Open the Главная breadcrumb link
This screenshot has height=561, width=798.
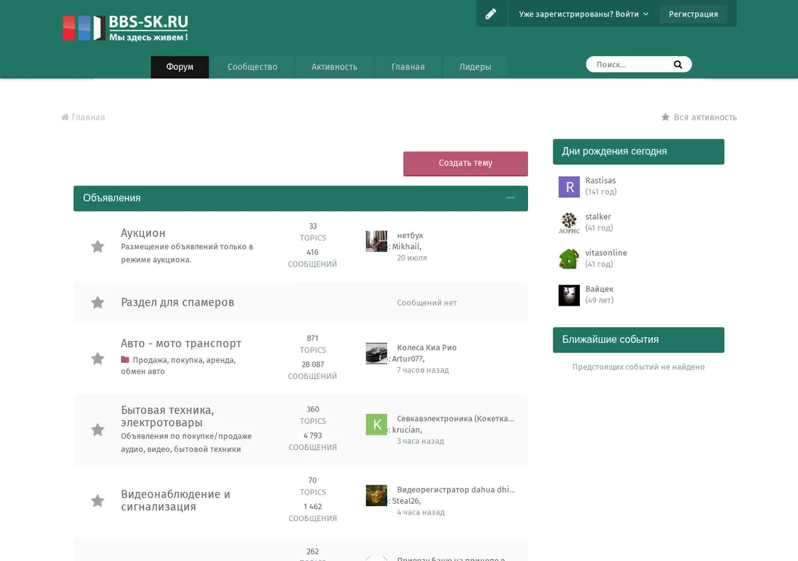[x=83, y=117]
